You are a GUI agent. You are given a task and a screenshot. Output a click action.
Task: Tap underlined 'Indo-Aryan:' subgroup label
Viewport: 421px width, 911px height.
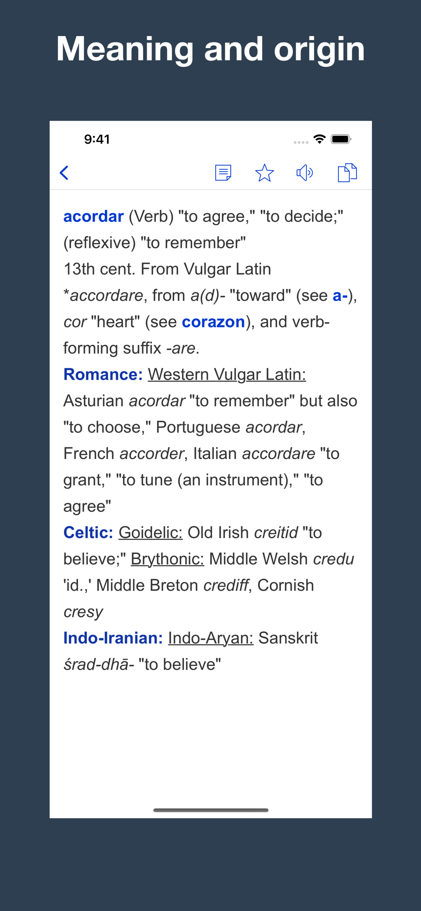[211, 638]
